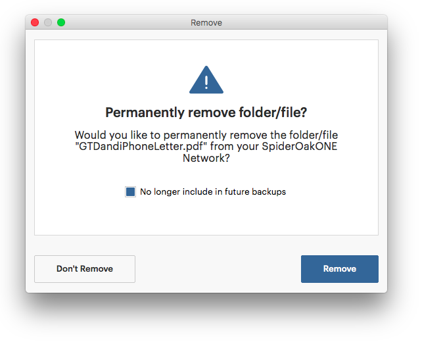Viewport: 443px width, 348px height.
Task: Click the "GTDandiPhoneLetter.pdf" file name text
Action: 139,147
